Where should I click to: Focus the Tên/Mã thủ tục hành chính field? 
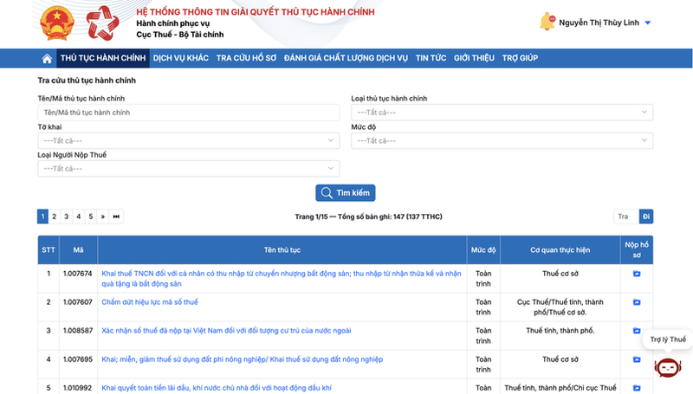(189, 113)
